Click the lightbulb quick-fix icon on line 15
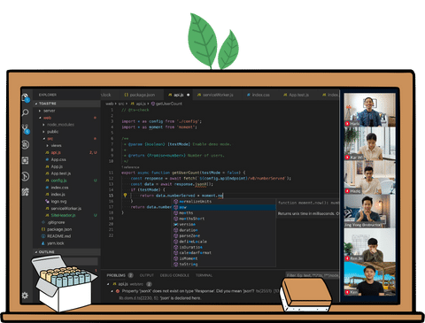The height and width of the screenshot is (323, 425). click(125, 196)
